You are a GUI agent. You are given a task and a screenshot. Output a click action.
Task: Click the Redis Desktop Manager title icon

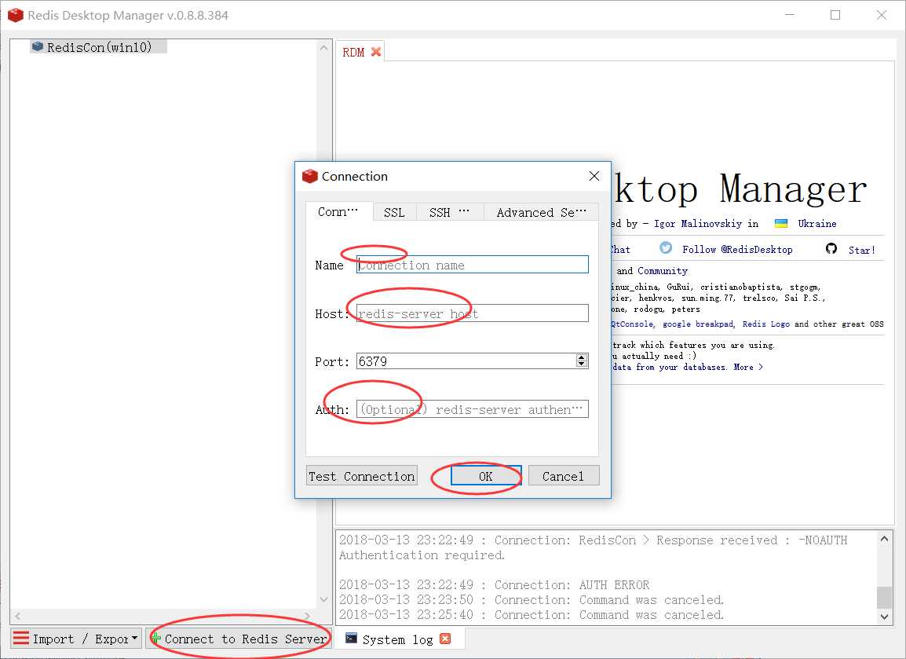tap(16, 15)
